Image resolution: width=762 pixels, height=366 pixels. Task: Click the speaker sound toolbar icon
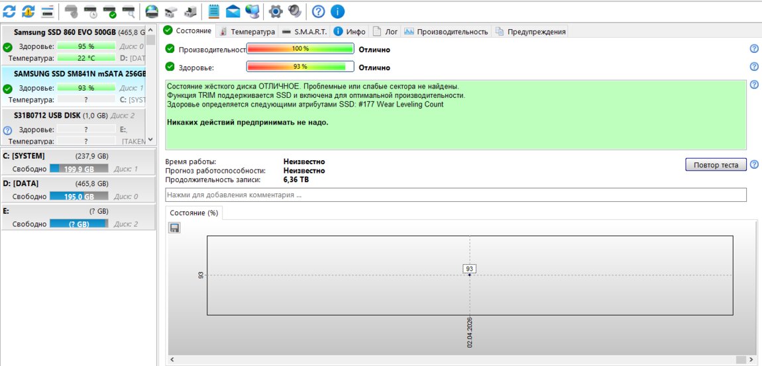pyautogui.click(x=295, y=11)
